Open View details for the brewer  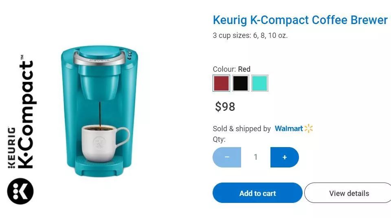[x=349, y=193]
